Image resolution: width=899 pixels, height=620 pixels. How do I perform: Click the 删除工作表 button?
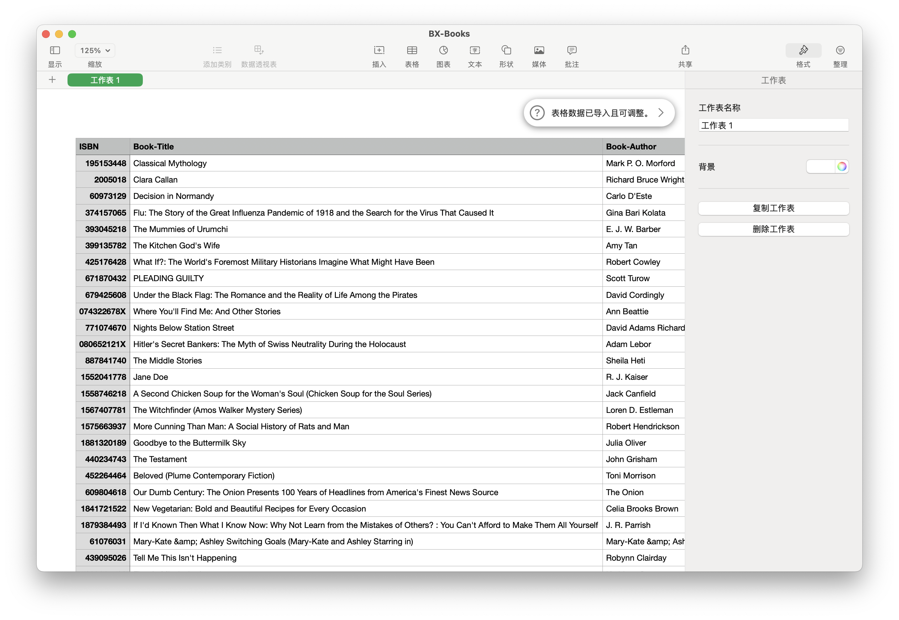773,229
